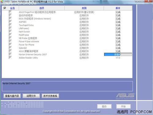The height and width of the screenshot is (115, 153).
Task: Open the 说明文件 readme button
Action: pos(31,96)
